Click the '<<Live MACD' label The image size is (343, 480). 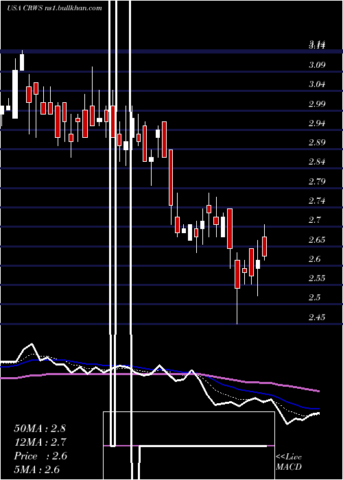pyautogui.click(x=289, y=461)
